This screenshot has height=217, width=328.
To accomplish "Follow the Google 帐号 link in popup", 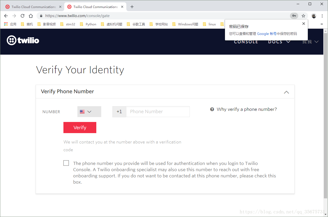I will [x=267, y=34].
